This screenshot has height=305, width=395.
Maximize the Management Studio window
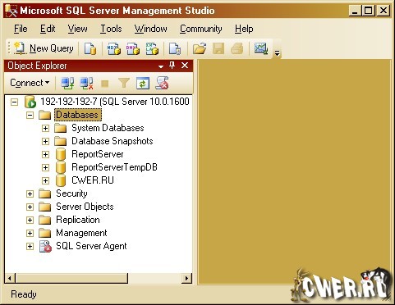point(369,11)
